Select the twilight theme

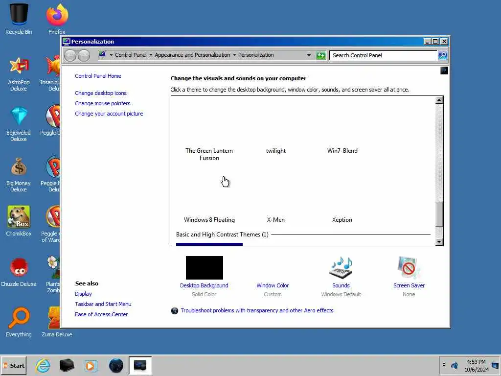[x=276, y=151]
